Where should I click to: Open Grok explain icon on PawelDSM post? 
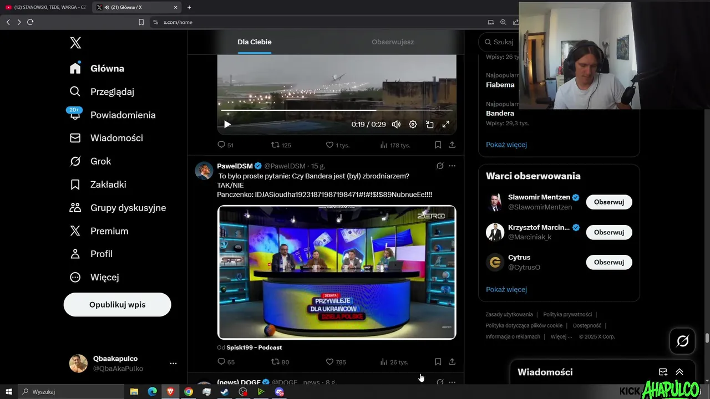pos(440,166)
